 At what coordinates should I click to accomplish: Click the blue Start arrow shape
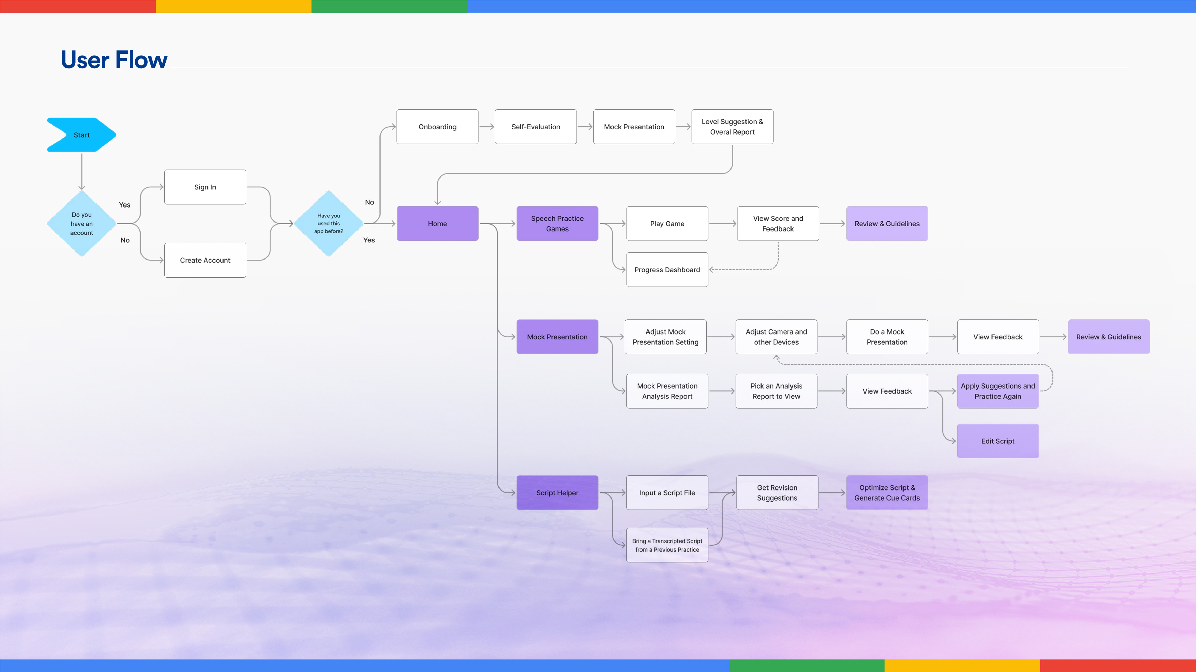(82, 135)
